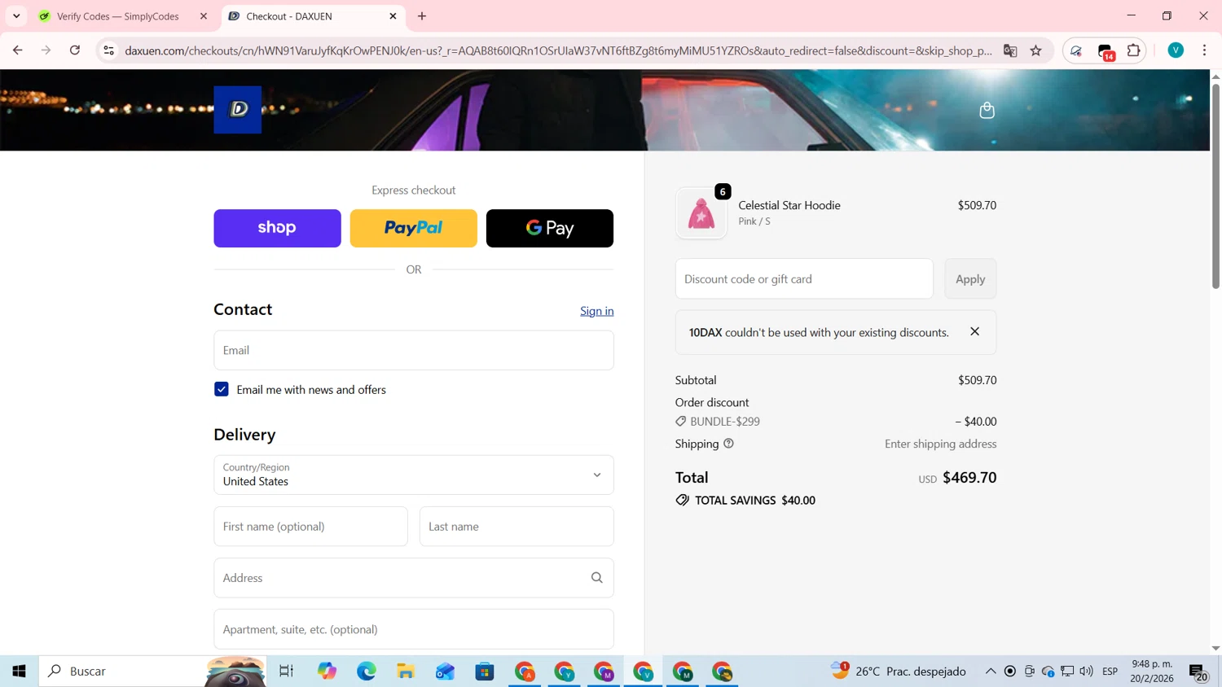
Task: Click the DAXUEN store logo
Action: (x=237, y=109)
